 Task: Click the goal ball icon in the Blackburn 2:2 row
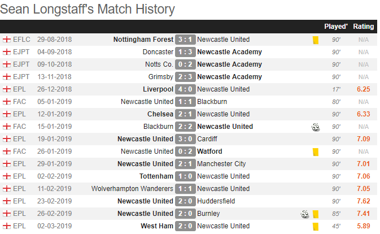(x=316, y=127)
